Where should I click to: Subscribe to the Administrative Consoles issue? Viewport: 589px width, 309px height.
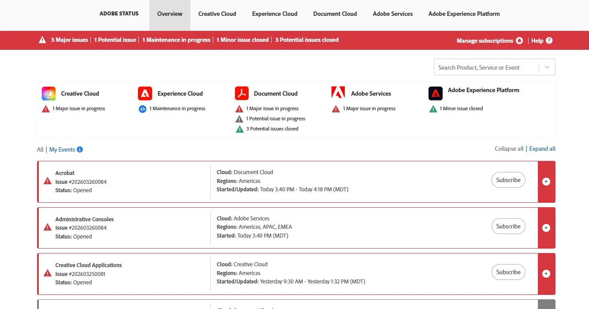pyautogui.click(x=508, y=226)
